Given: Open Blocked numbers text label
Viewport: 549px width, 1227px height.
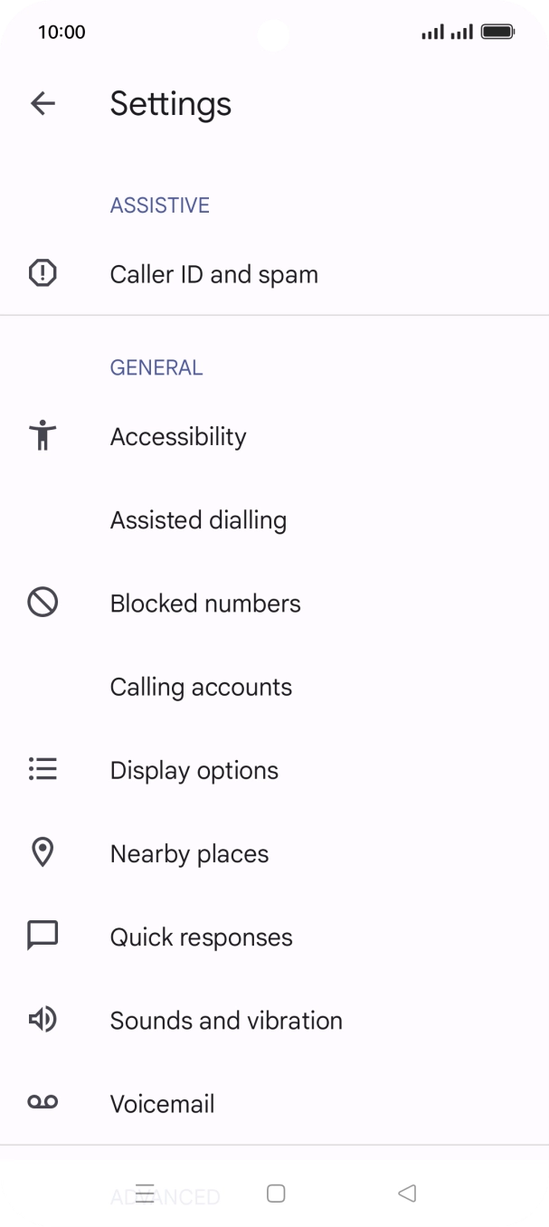Looking at the screenshot, I should tap(205, 604).
